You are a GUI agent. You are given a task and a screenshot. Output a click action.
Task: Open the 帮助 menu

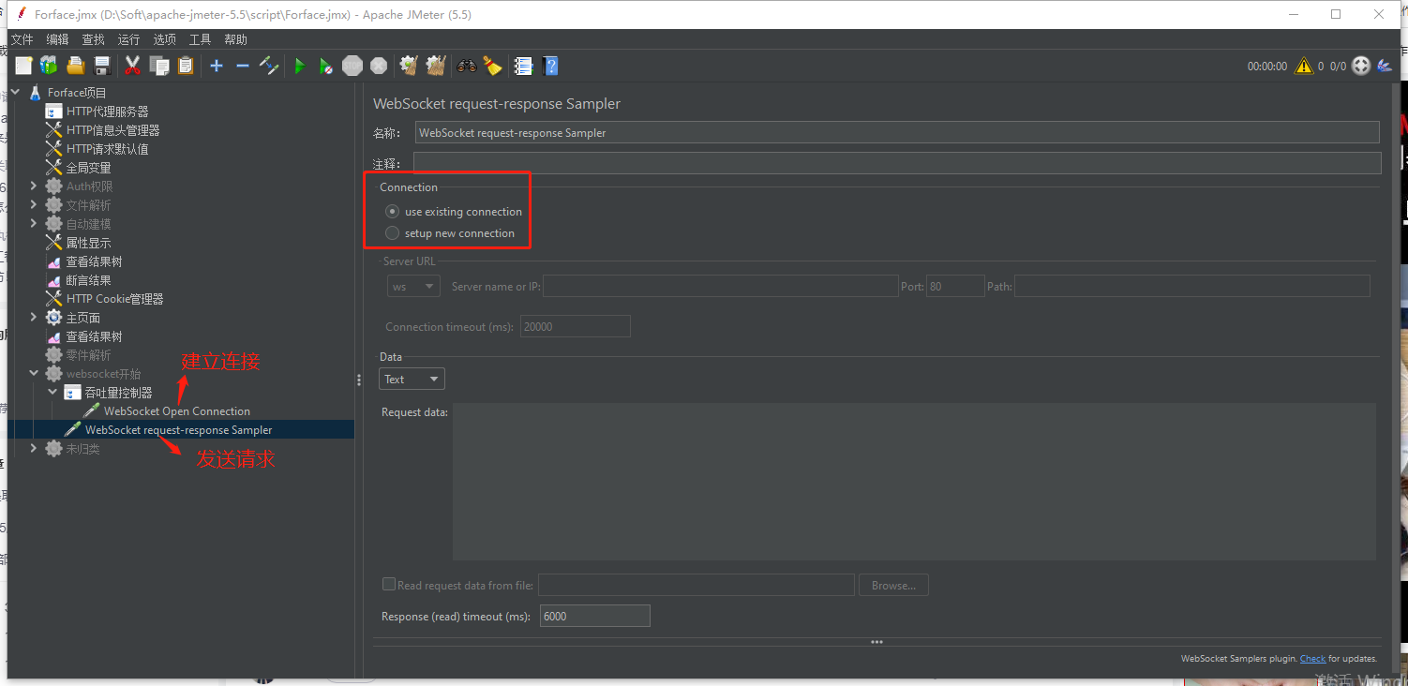235,39
